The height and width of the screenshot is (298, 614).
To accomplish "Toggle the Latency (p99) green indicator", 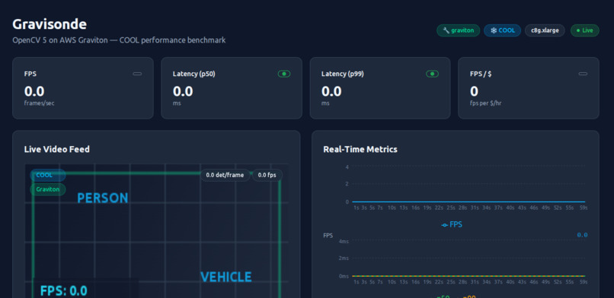I will (x=432, y=74).
